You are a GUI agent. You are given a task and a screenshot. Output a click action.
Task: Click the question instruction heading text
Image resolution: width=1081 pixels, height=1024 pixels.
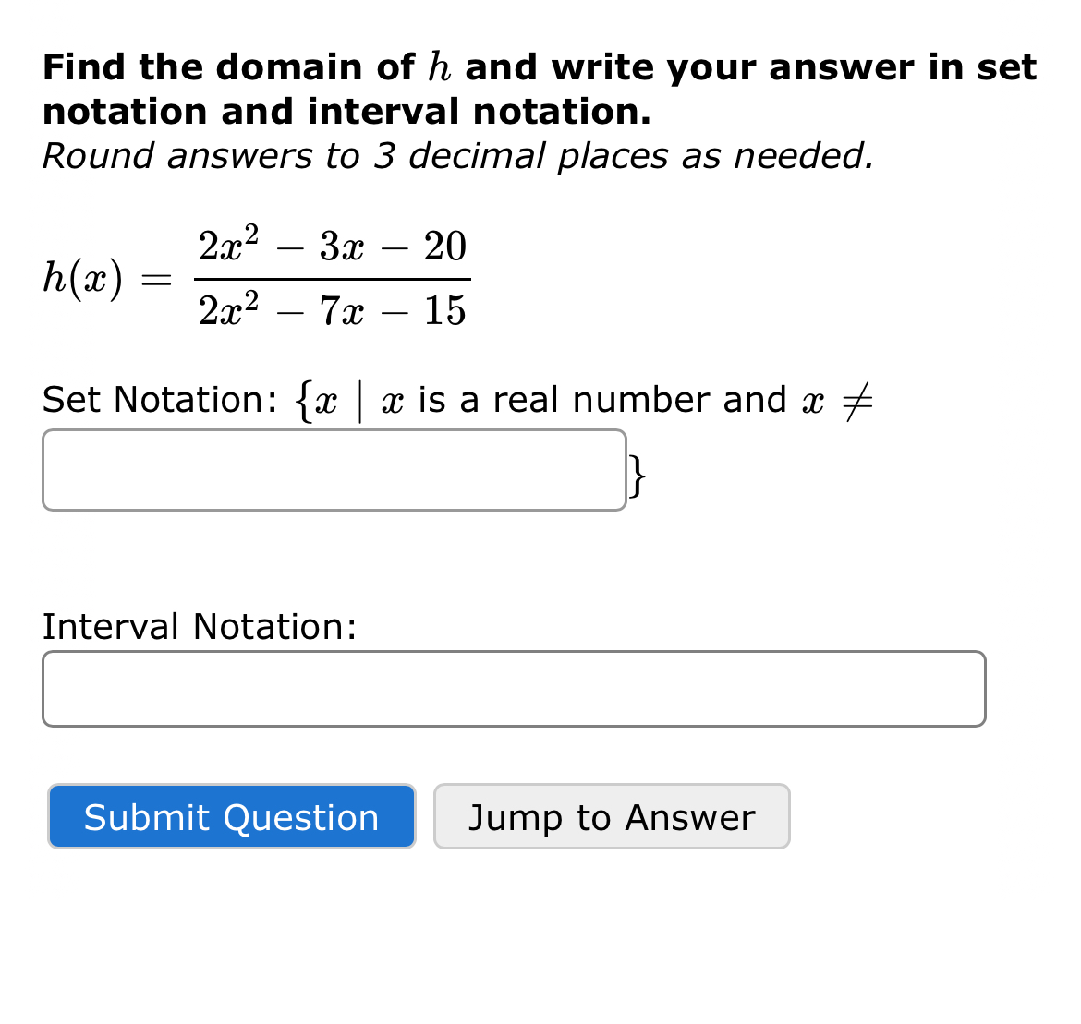tap(539, 89)
